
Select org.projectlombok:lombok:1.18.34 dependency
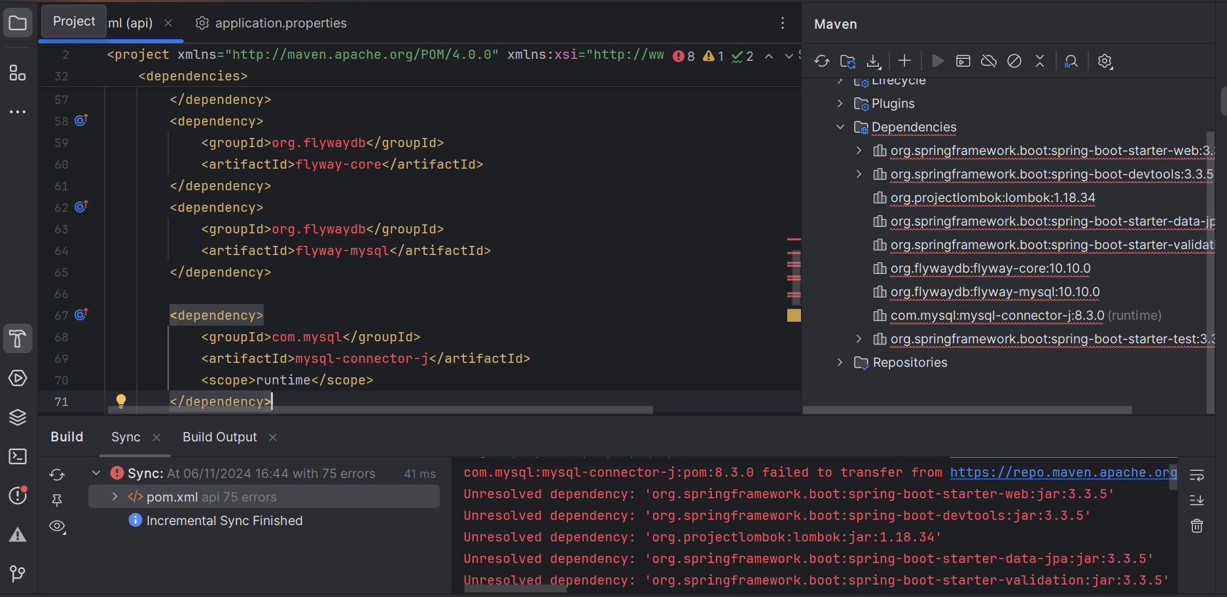point(993,197)
